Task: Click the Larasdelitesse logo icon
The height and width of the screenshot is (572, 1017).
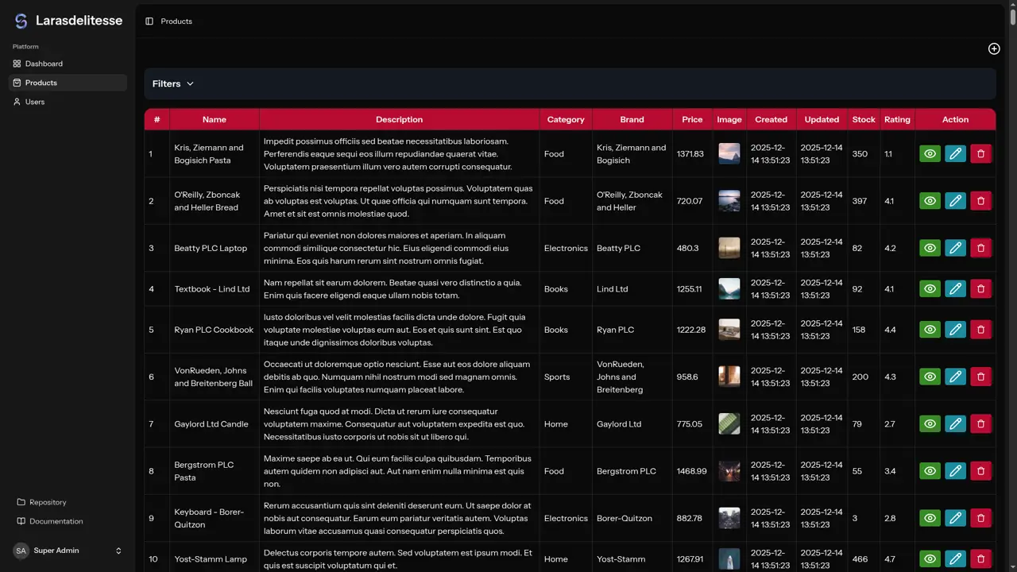Action: [x=21, y=21]
